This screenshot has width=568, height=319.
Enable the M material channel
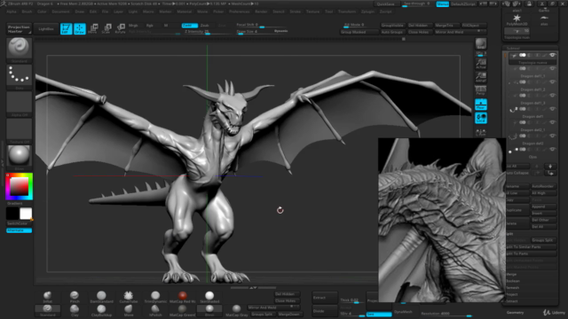coord(166,26)
